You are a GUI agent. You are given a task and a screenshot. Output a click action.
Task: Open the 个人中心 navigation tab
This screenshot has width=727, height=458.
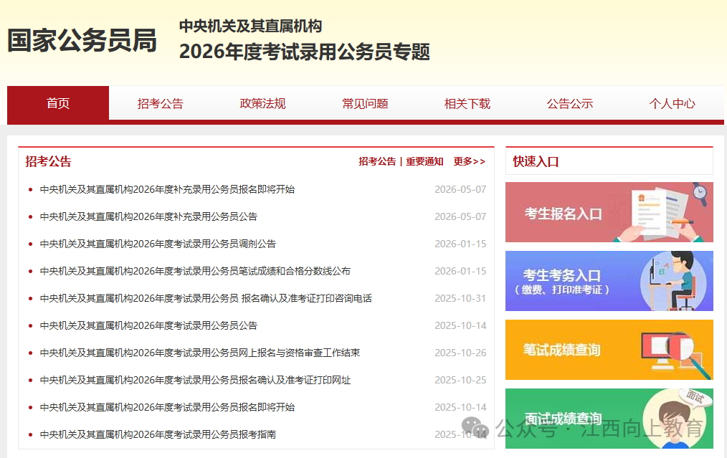(673, 103)
